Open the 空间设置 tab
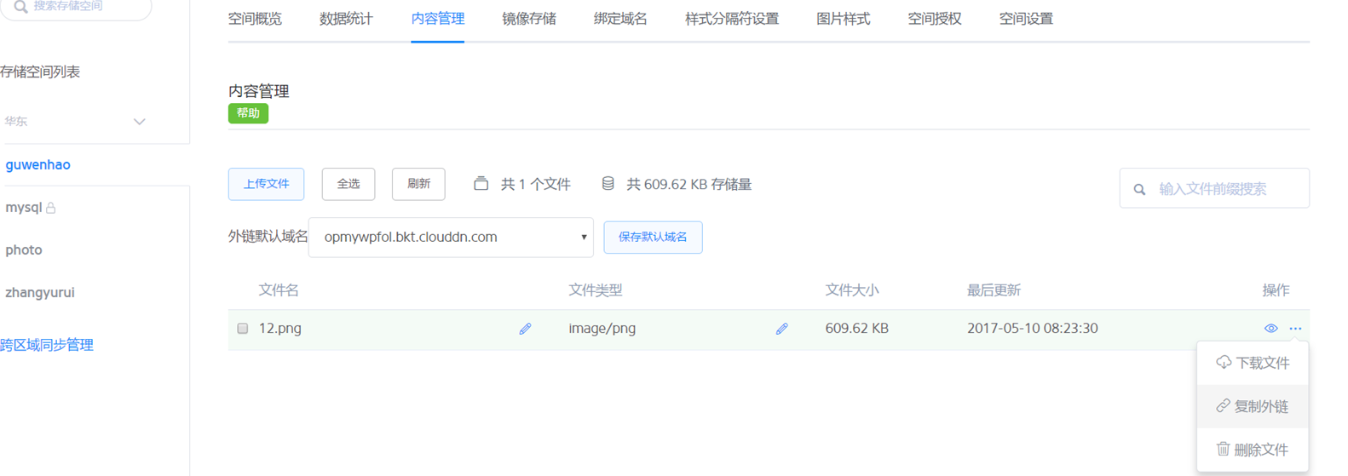Image resolution: width=1348 pixels, height=476 pixels. (1026, 19)
